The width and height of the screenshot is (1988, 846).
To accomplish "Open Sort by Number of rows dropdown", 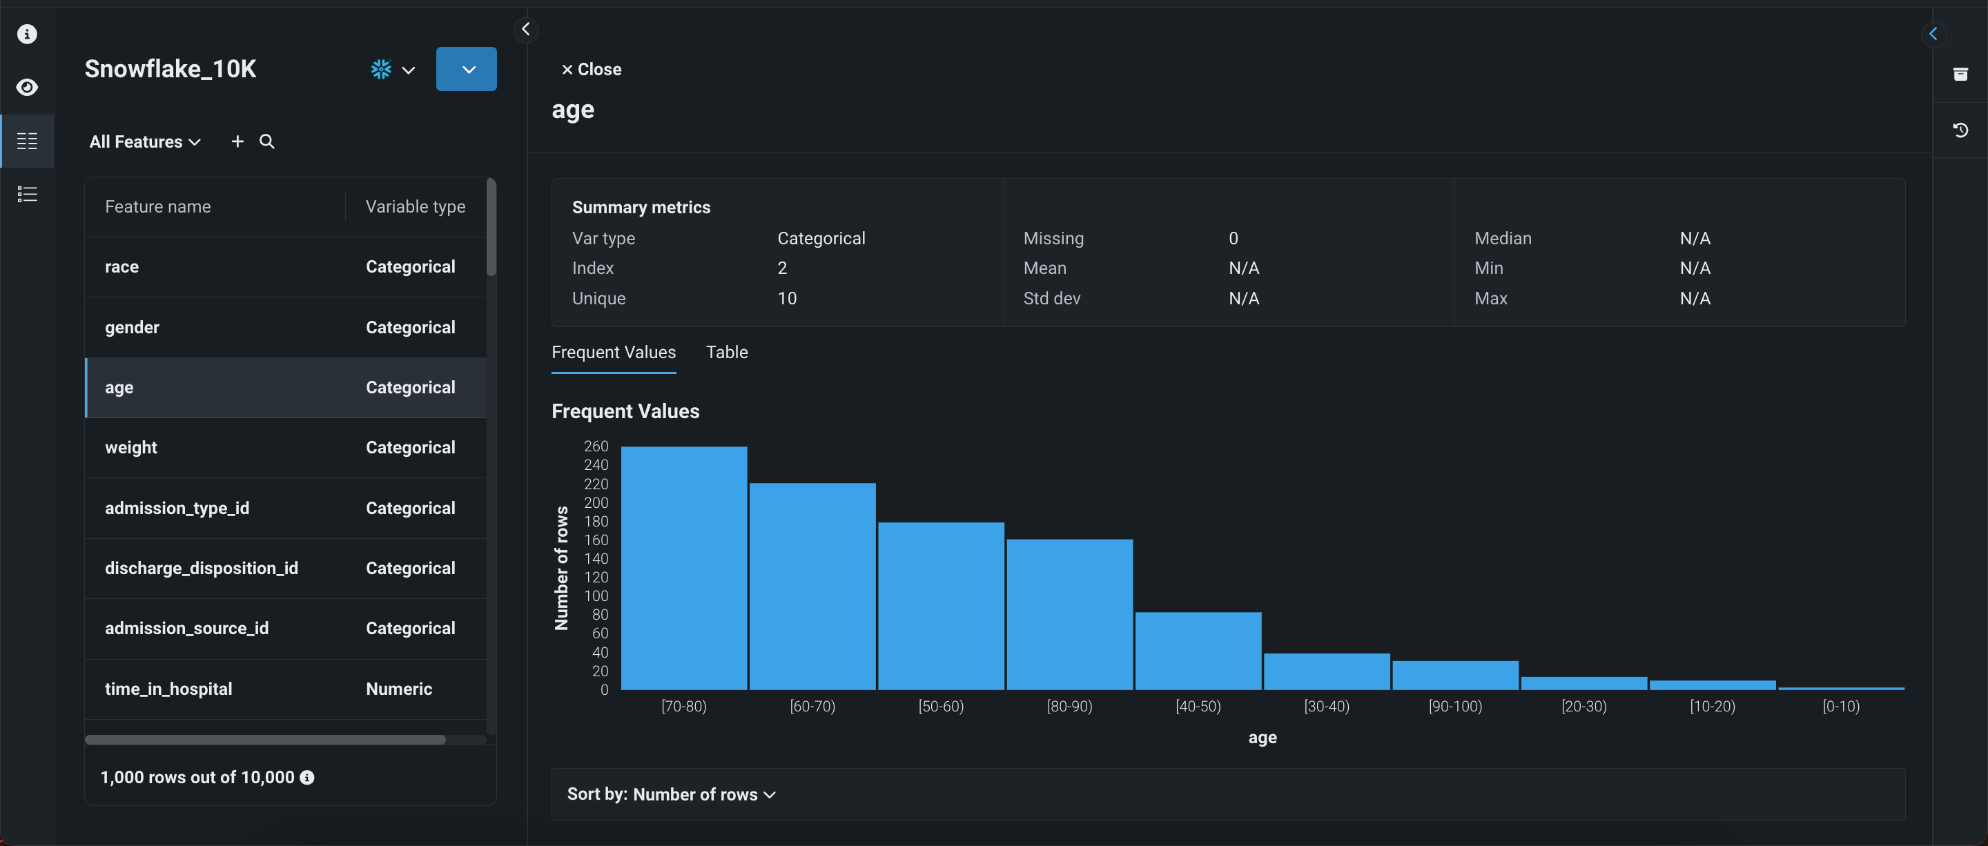I will tap(671, 794).
